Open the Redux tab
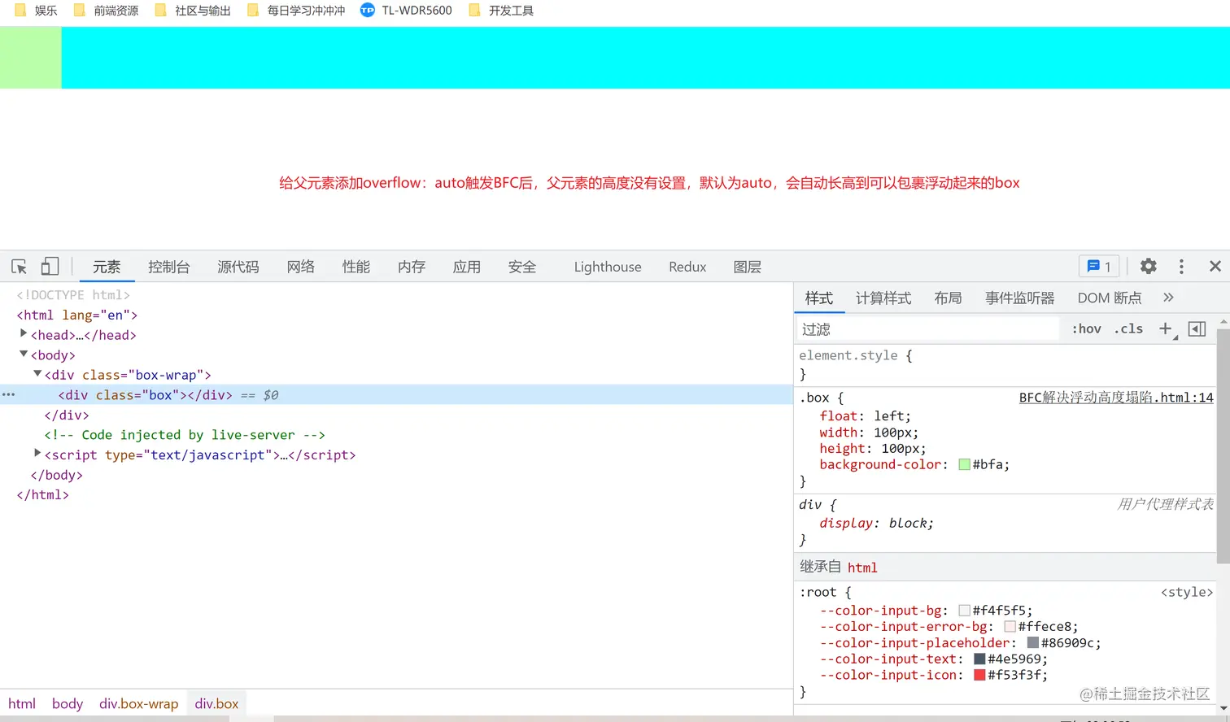The image size is (1230, 722). click(x=687, y=267)
